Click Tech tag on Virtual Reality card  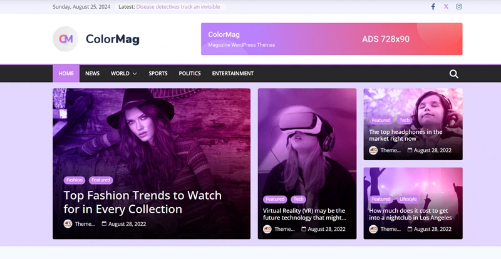(x=299, y=200)
